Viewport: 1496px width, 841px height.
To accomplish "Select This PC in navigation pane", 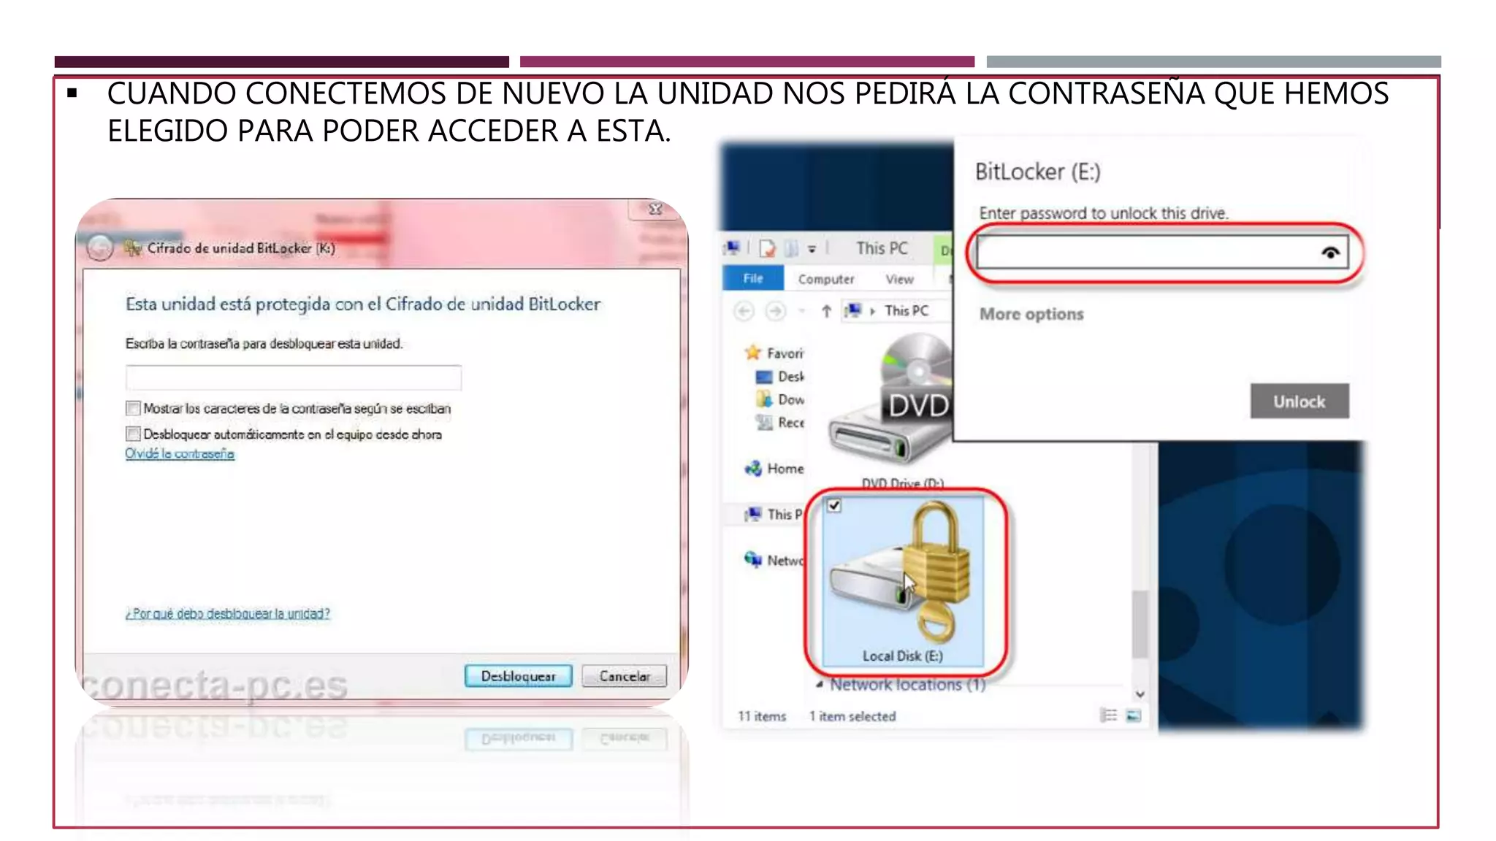I will point(774,514).
